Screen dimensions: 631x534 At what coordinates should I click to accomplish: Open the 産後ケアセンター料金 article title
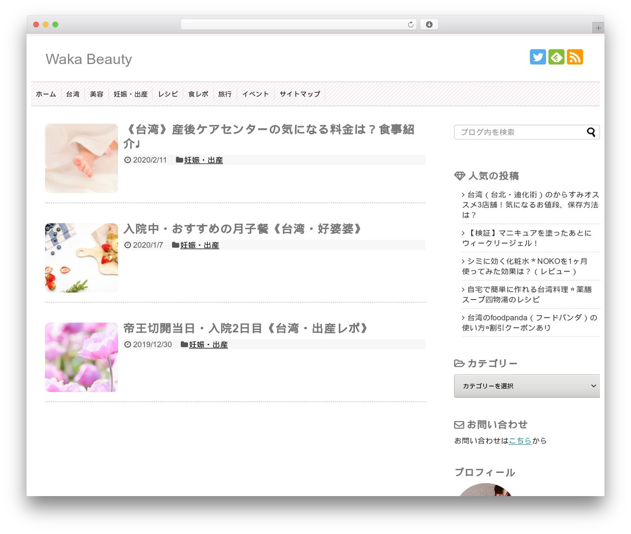(269, 136)
